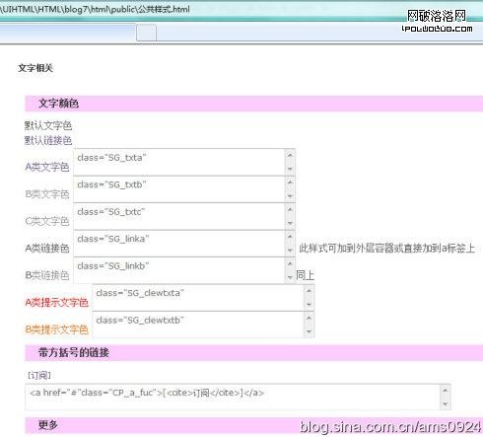Click scroll-down arrow in SG_clewtxtb textarea
483x437 pixels.
pyautogui.click(x=309, y=331)
